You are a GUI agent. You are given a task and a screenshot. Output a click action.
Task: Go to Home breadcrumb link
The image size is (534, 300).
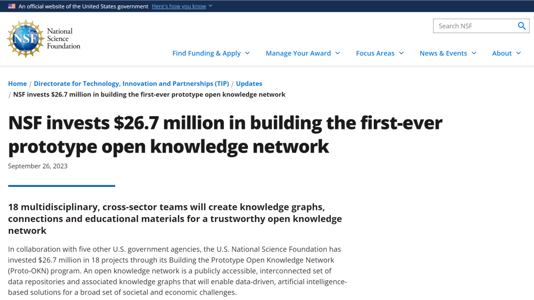[x=17, y=84]
